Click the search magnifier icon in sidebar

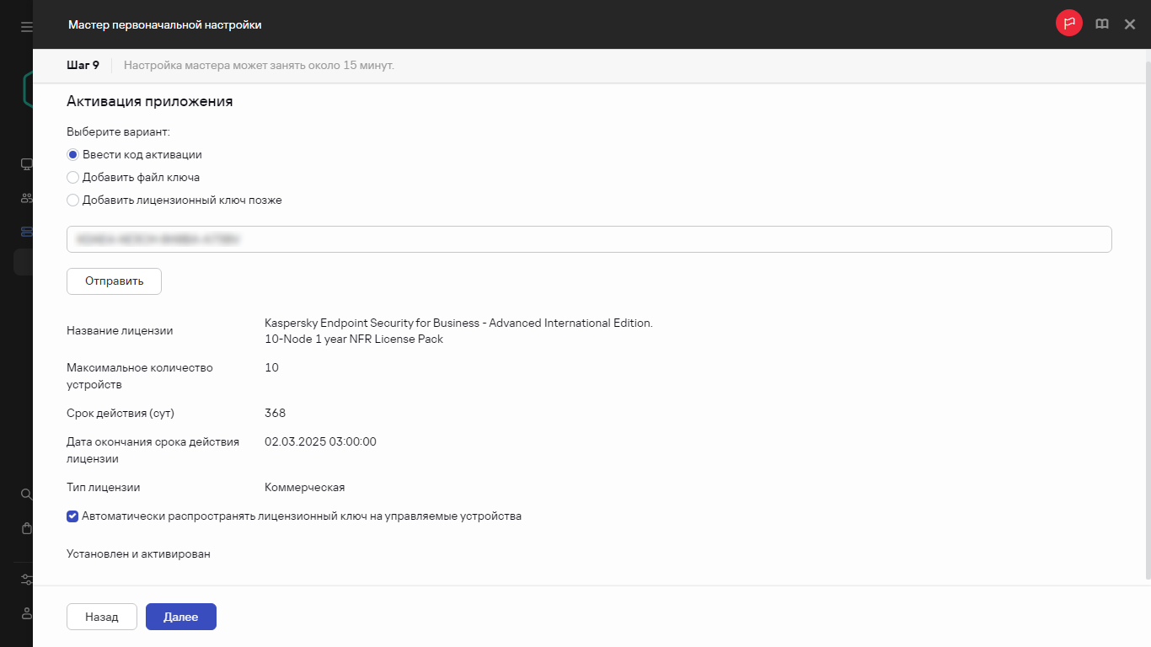(26, 494)
